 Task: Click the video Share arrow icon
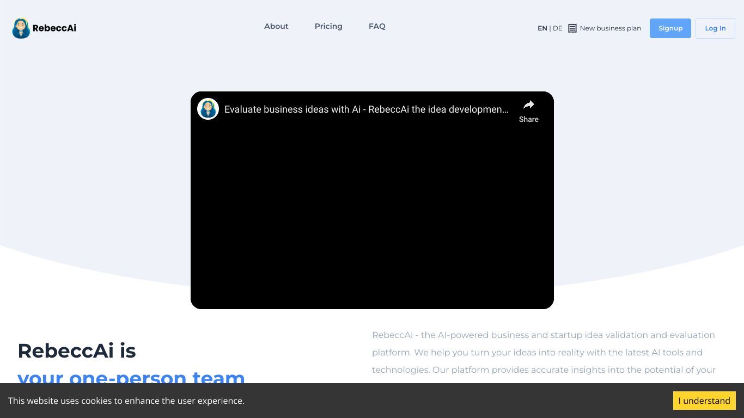(529, 104)
